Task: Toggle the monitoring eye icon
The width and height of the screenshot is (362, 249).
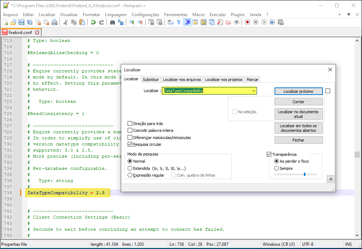Action: (x=237, y=22)
